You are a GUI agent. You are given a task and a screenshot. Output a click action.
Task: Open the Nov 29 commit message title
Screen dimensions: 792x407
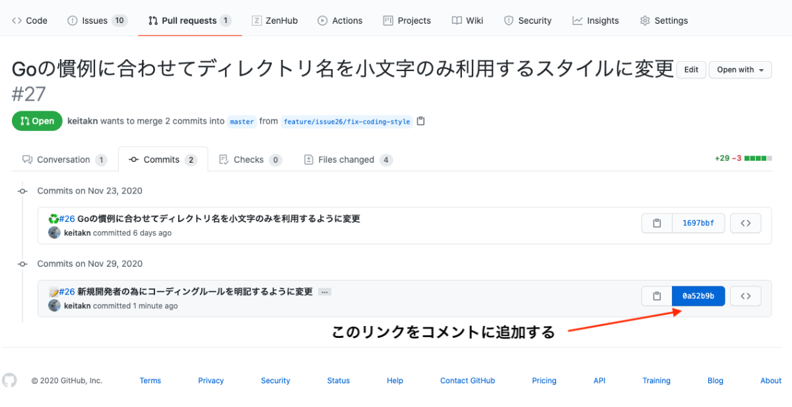[195, 292]
